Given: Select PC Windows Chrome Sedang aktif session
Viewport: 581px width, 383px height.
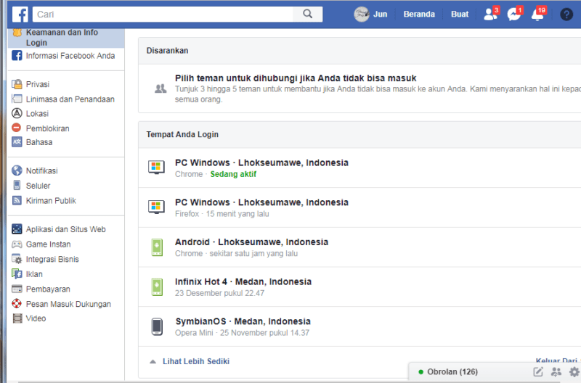Looking at the screenshot, I should 359,168.
